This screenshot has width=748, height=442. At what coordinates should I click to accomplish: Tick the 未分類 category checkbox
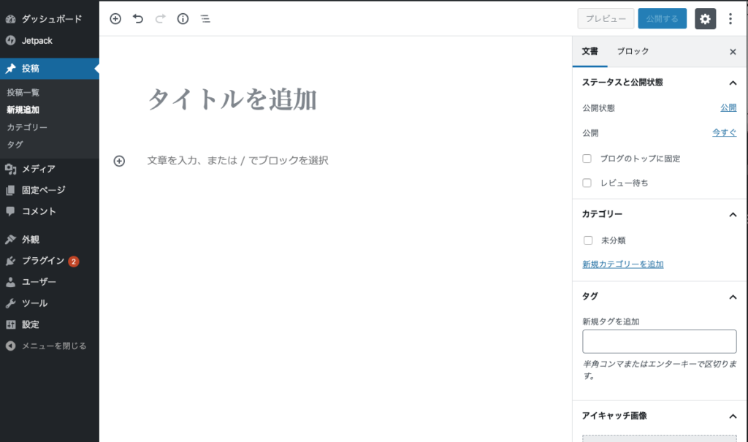click(588, 240)
